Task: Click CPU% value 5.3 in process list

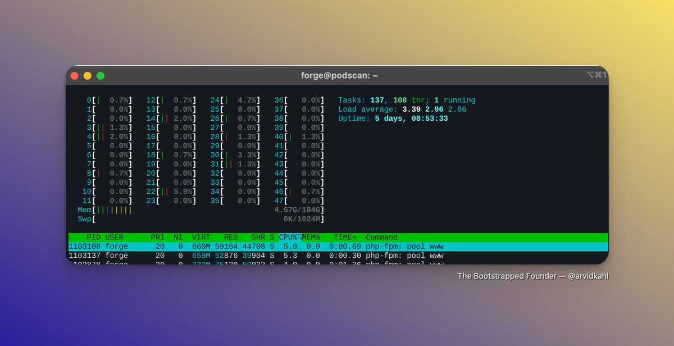Action: point(290,256)
